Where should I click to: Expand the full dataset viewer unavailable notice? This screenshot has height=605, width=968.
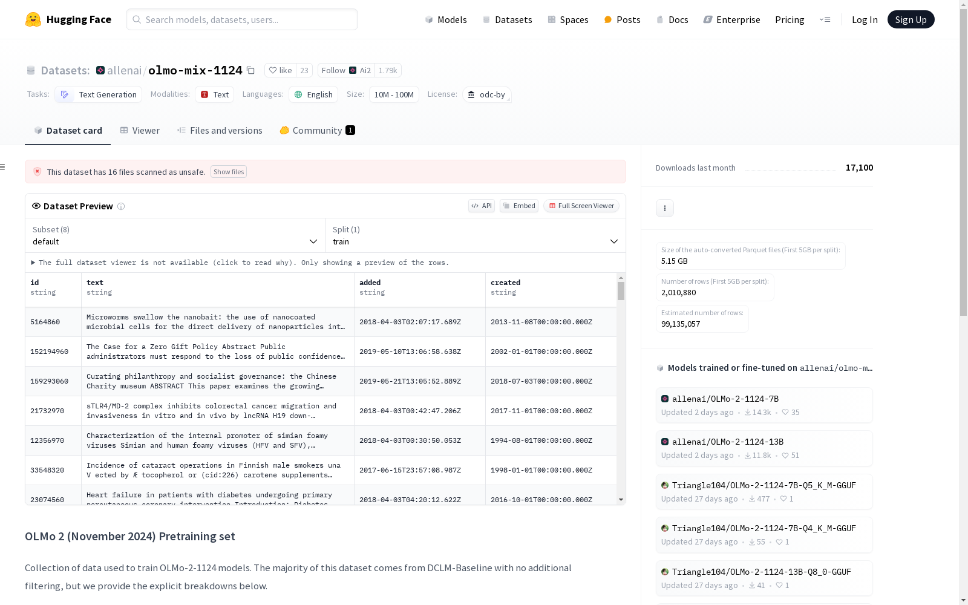point(240,263)
